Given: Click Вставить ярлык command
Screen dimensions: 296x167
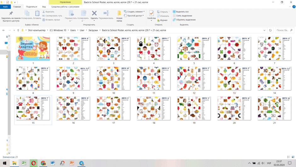Looking at the screenshot, I should tap(51, 20).
